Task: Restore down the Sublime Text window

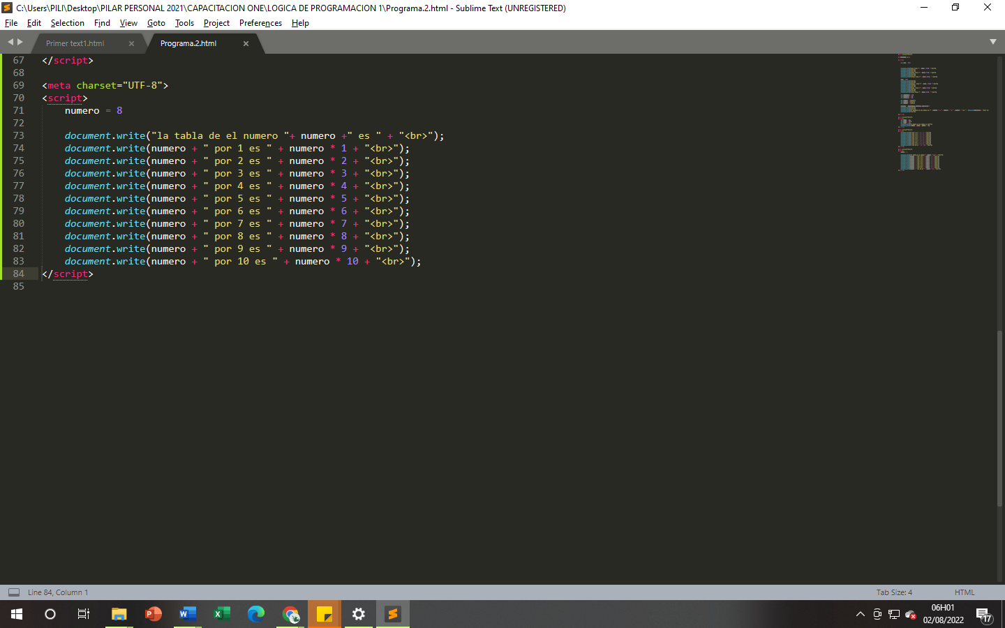Action: (x=955, y=8)
